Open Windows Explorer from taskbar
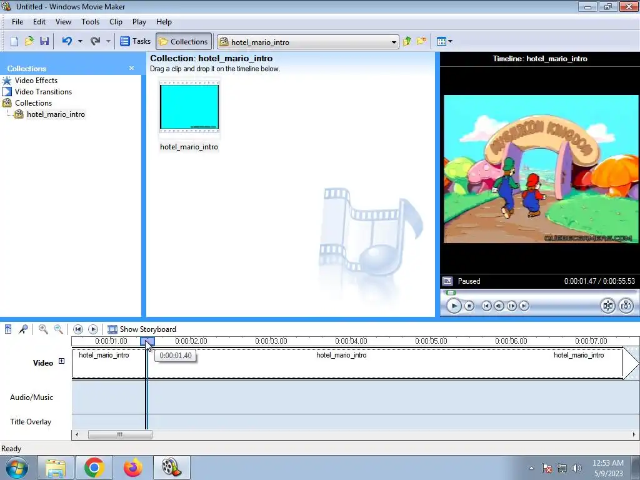640x480 pixels. click(x=56, y=467)
